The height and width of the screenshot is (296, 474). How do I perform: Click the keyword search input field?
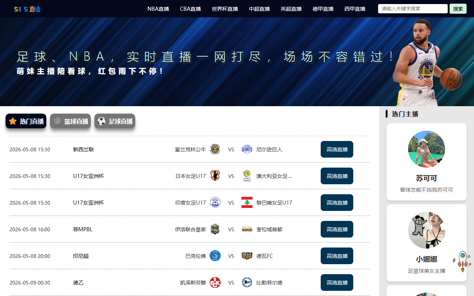(413, 9)
